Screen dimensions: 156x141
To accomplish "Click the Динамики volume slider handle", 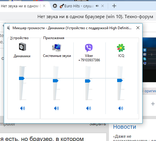I will pos(22,78).
